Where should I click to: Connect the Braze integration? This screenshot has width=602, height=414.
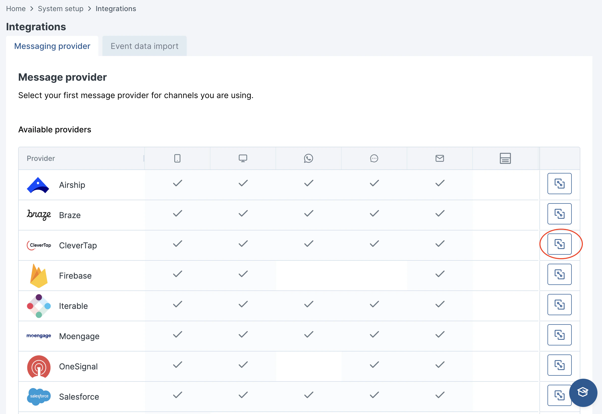pos(560,214)
